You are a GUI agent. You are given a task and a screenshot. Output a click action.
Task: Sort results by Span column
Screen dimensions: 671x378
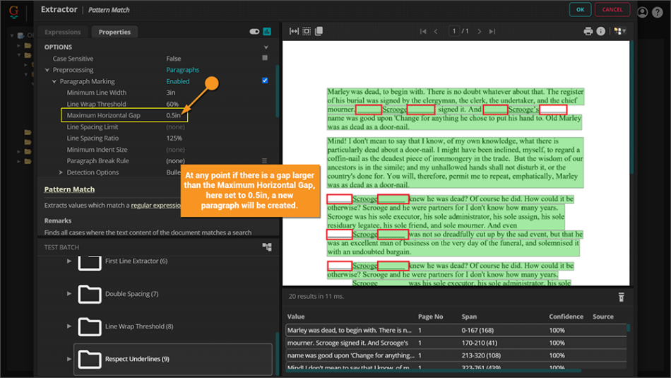coord(469,317)
